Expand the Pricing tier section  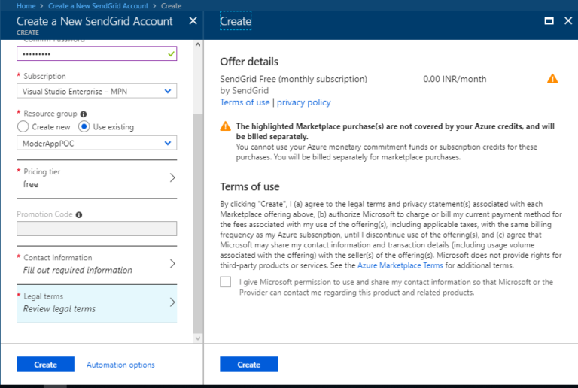[x=96, y=178]
